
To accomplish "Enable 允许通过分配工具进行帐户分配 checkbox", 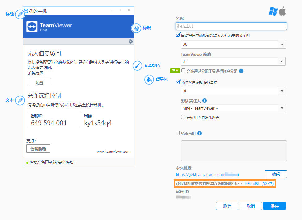I will 183,71.
